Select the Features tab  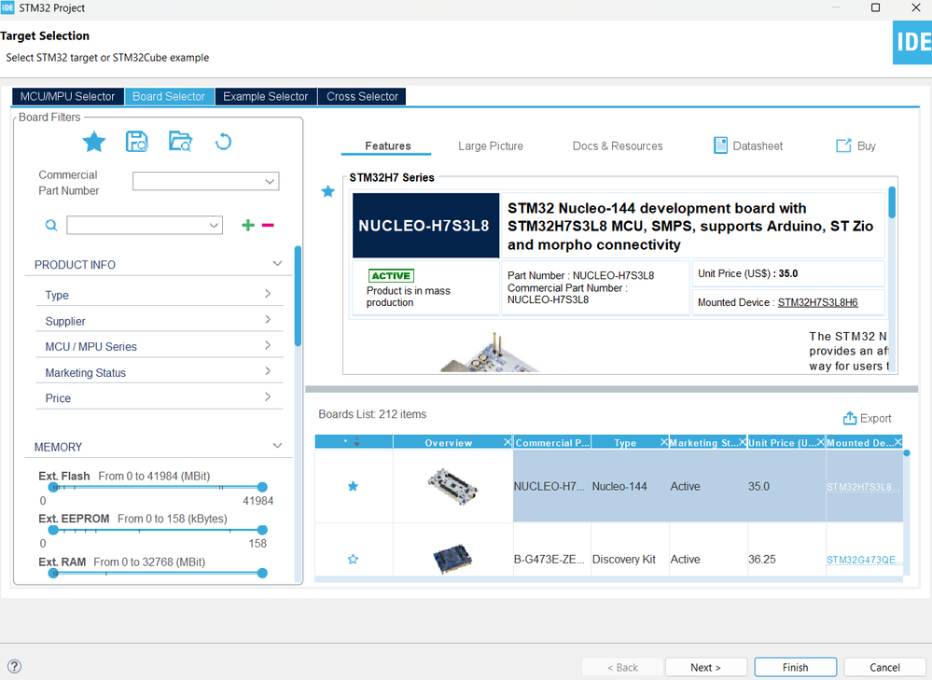coord(387,146)
